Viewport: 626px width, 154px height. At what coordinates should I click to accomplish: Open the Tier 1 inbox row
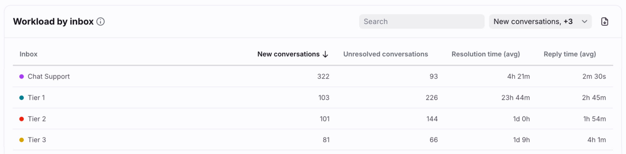(x=36, y=98)
